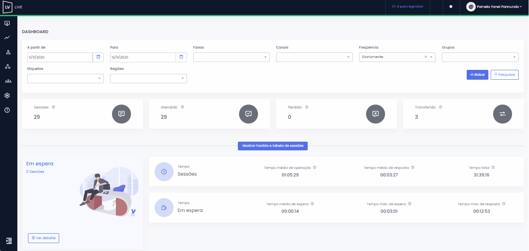Click the DASHBOARD page title

[35, 32]
